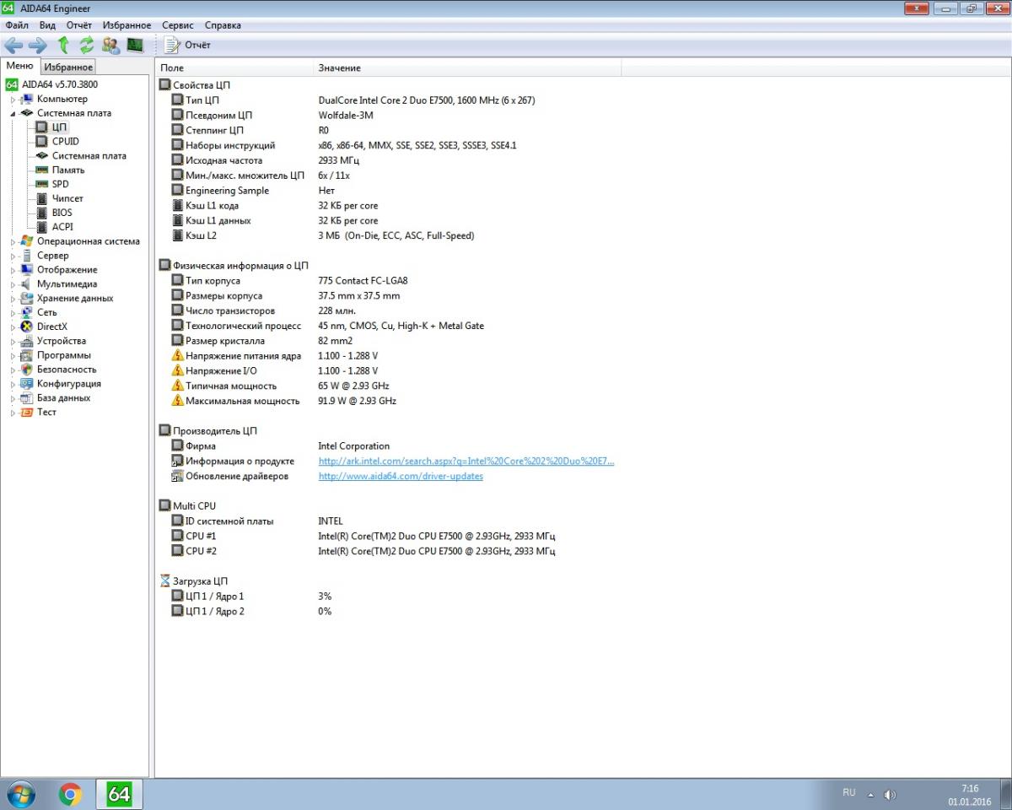Open the Отчёт menu in the menu bar

(x=79, y=25)
